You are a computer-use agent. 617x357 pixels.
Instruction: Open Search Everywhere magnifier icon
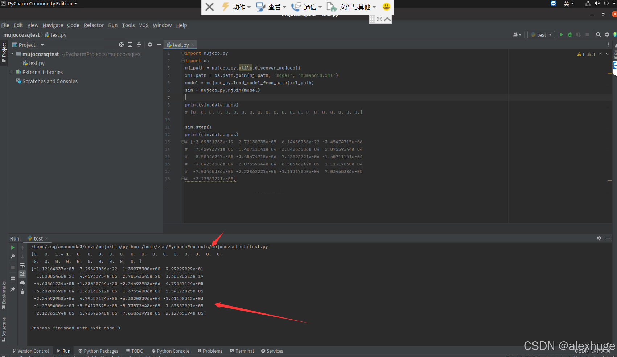click(x=599, y=35)
